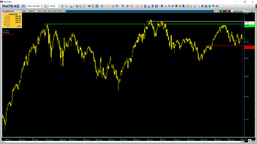257x144 pixels.
Task: Open the XU100 symbol dropdown
Action: click(x=59, y=6)
